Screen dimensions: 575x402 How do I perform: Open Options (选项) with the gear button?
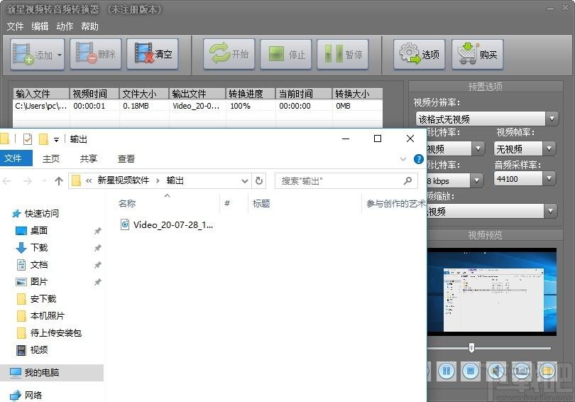coord(419,54)
